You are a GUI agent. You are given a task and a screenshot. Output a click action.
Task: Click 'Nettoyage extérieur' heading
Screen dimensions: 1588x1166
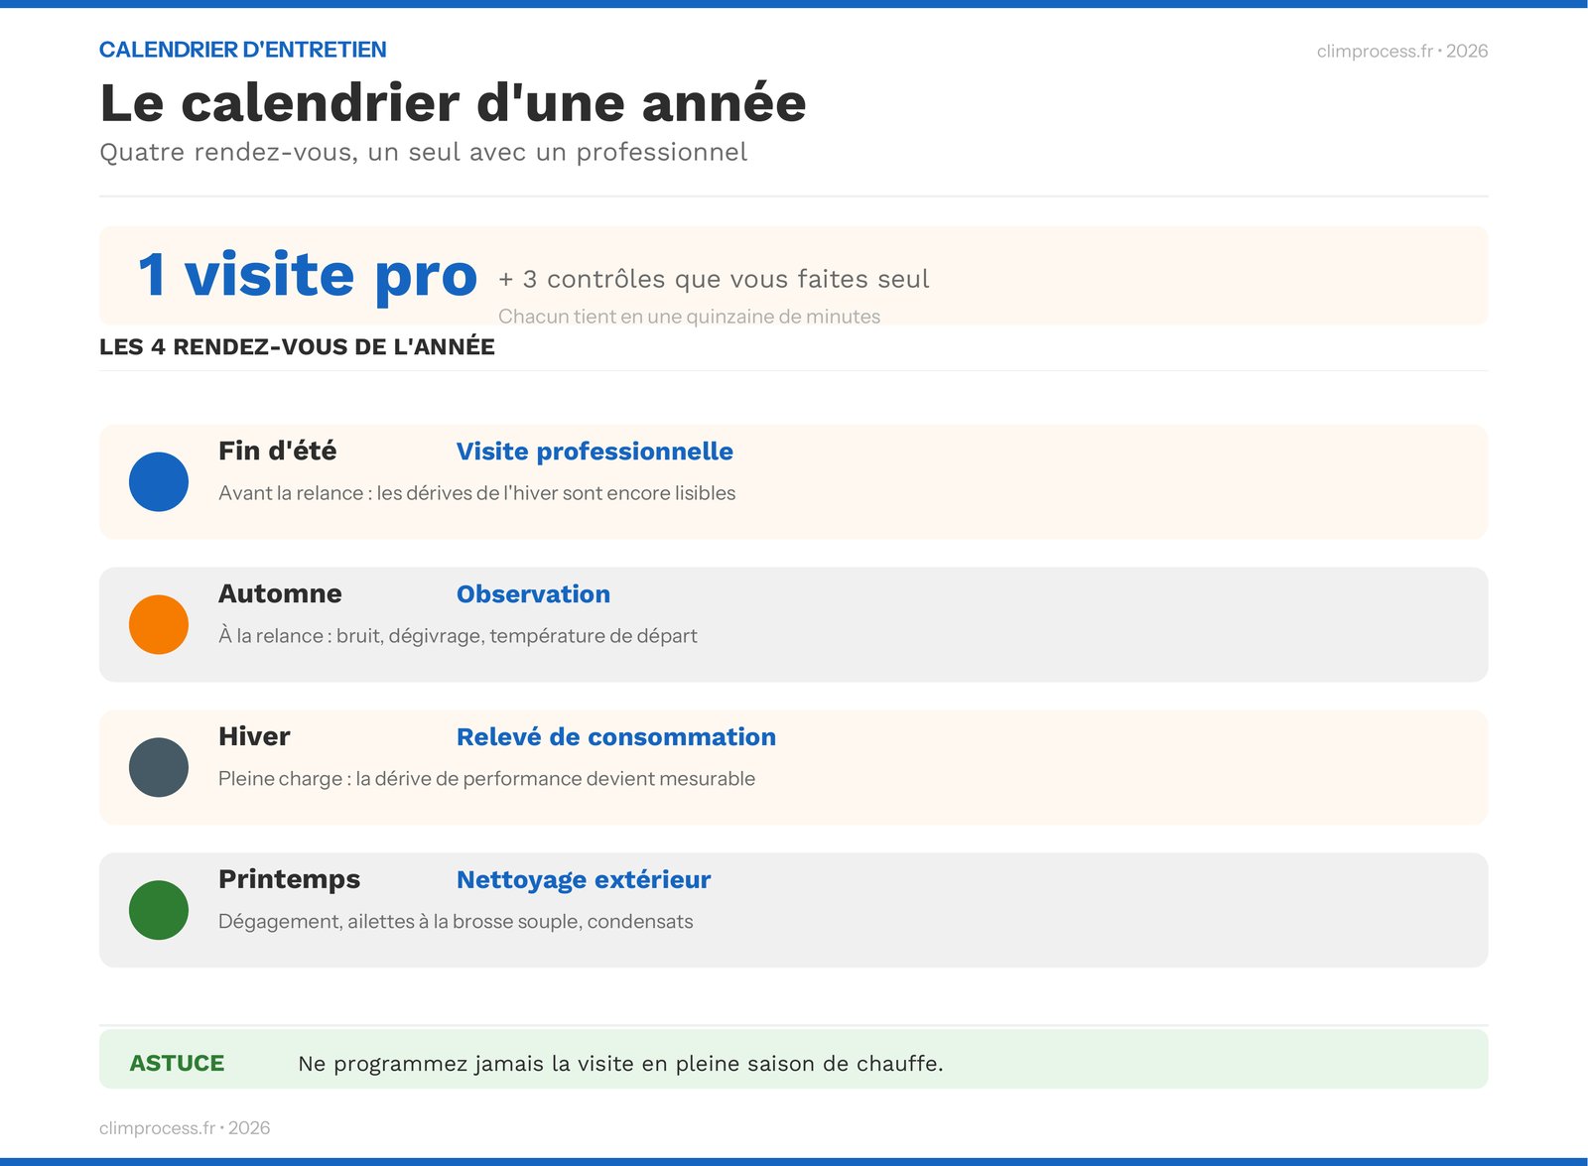584,880
